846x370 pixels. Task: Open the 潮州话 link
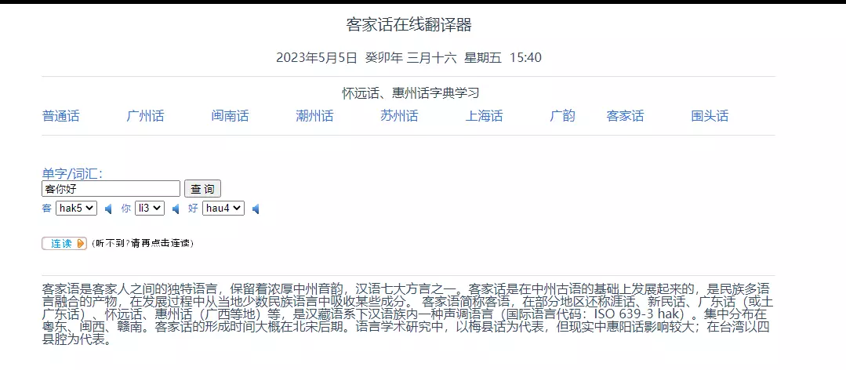tap(314, 116)
